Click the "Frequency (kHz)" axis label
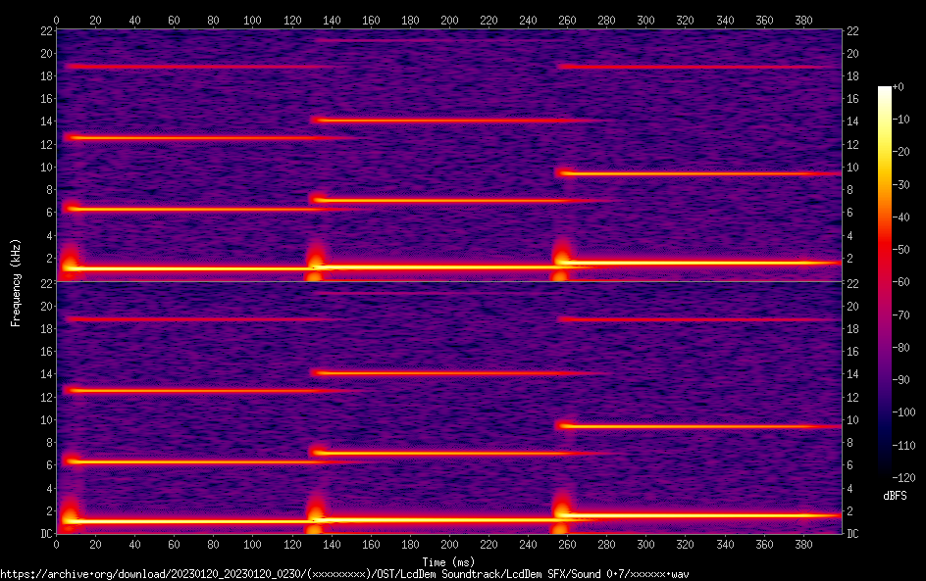The height and width of the screenshot is (581, 926). pyautogui.click(x=16, y=281)
